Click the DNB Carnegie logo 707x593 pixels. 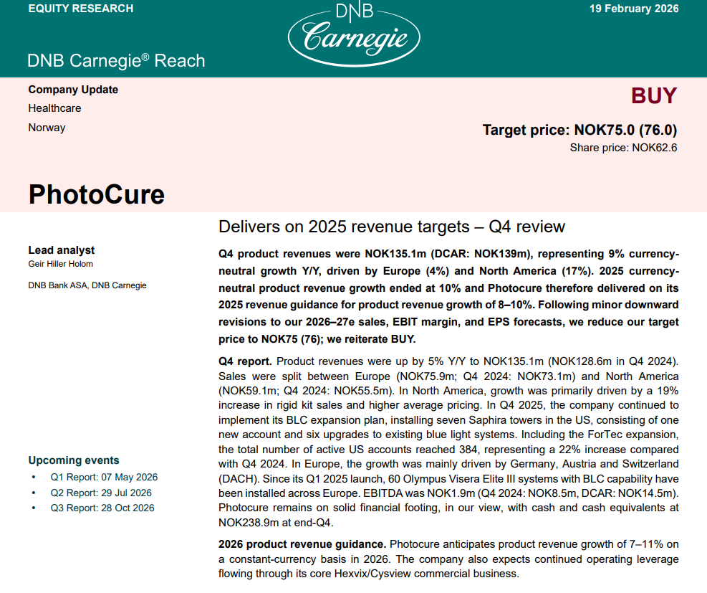pyautogui.click(x=353, y=33)
